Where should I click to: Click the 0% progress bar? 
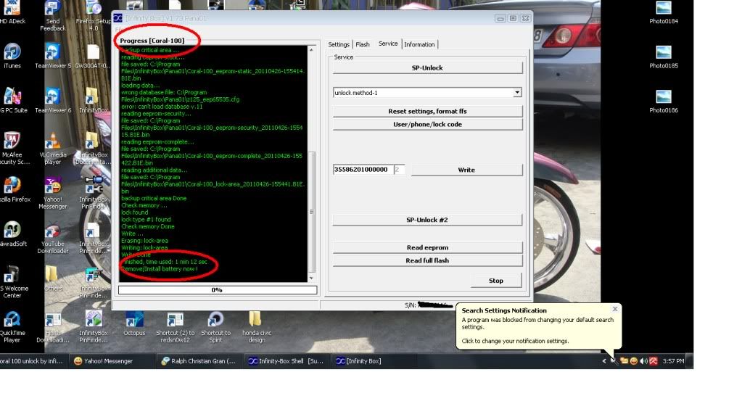point(217,289)
